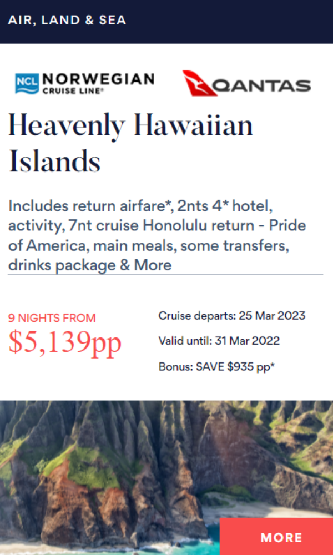Open the Hawaiian cliffs coastline photo
Screen dimensions: 333x555
click(x=167, y=478)
